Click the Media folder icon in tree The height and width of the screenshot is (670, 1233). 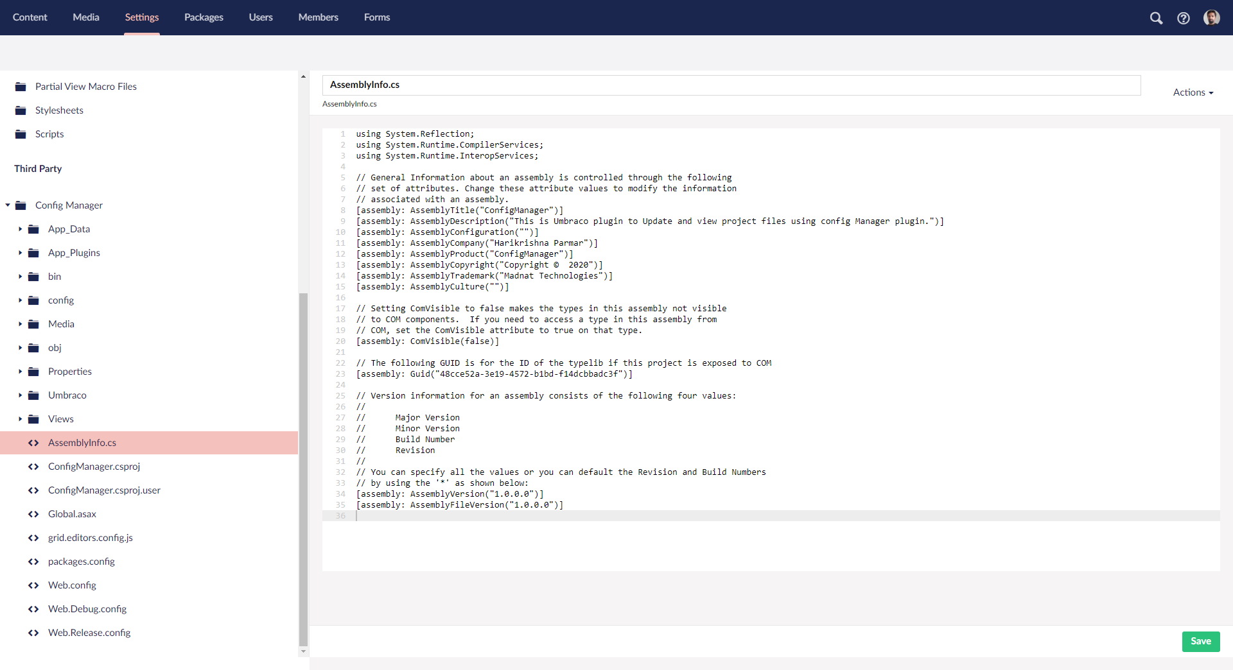tap(34, 324)
